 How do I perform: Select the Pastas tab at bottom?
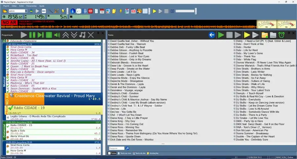pos(112,153)
